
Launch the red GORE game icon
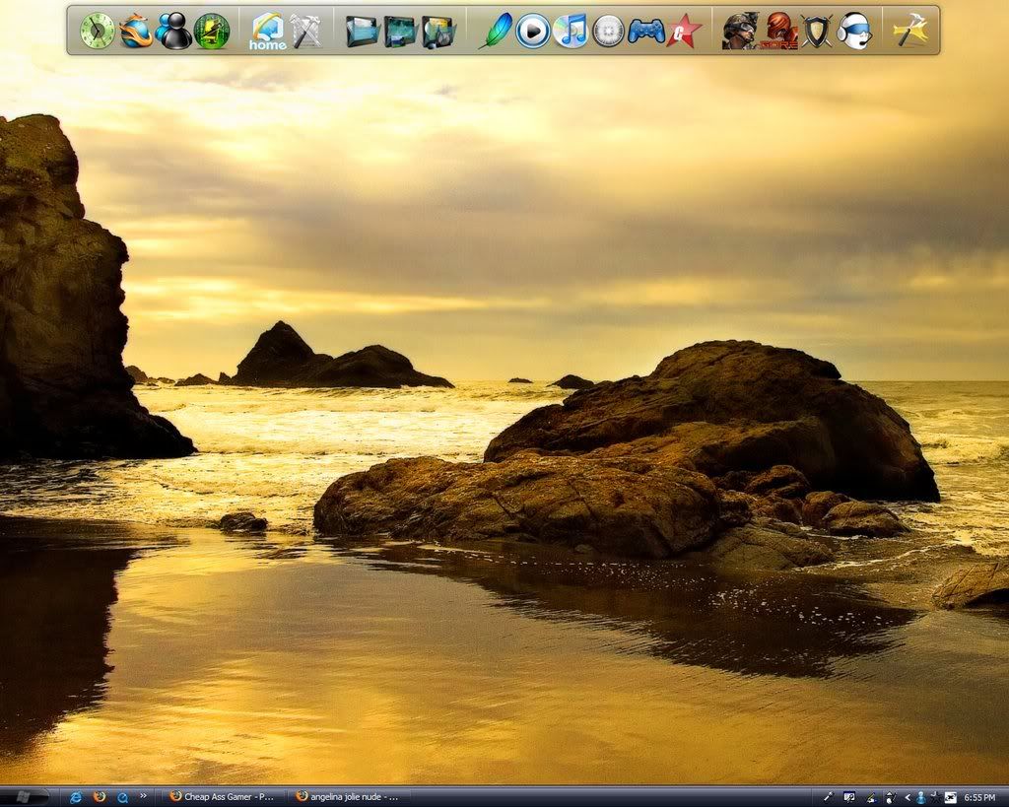tap(778, 31)
